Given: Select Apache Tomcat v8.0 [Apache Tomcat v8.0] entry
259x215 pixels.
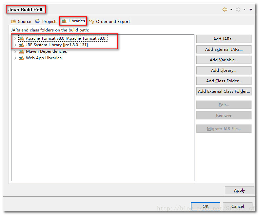Looking at the screenshot, I should click(66, 38).
